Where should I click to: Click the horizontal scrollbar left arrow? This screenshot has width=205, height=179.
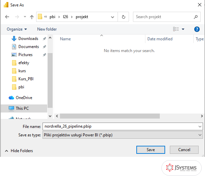[x=57, y=116]
